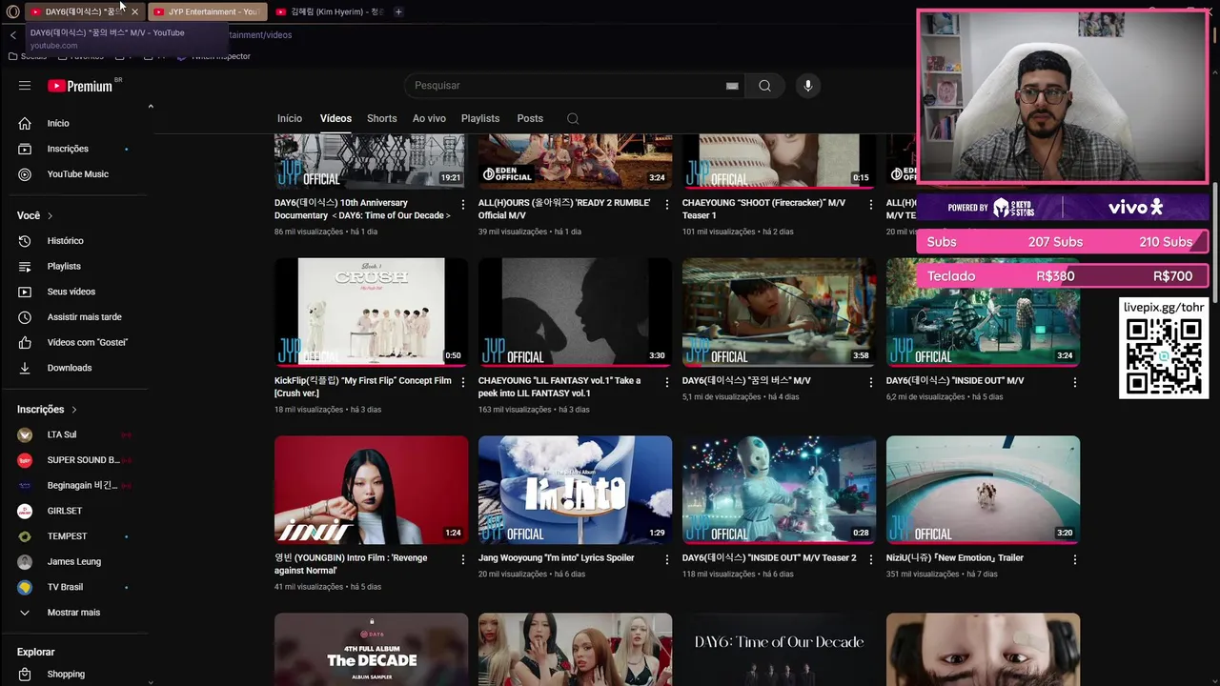Activate voice search microphone
The height and width of the screenshot is (686, 1220).
(808, 86)
